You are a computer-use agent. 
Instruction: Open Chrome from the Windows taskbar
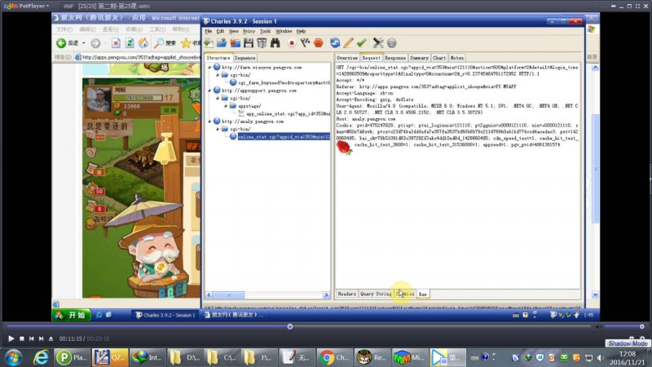(x=335, y=357)
